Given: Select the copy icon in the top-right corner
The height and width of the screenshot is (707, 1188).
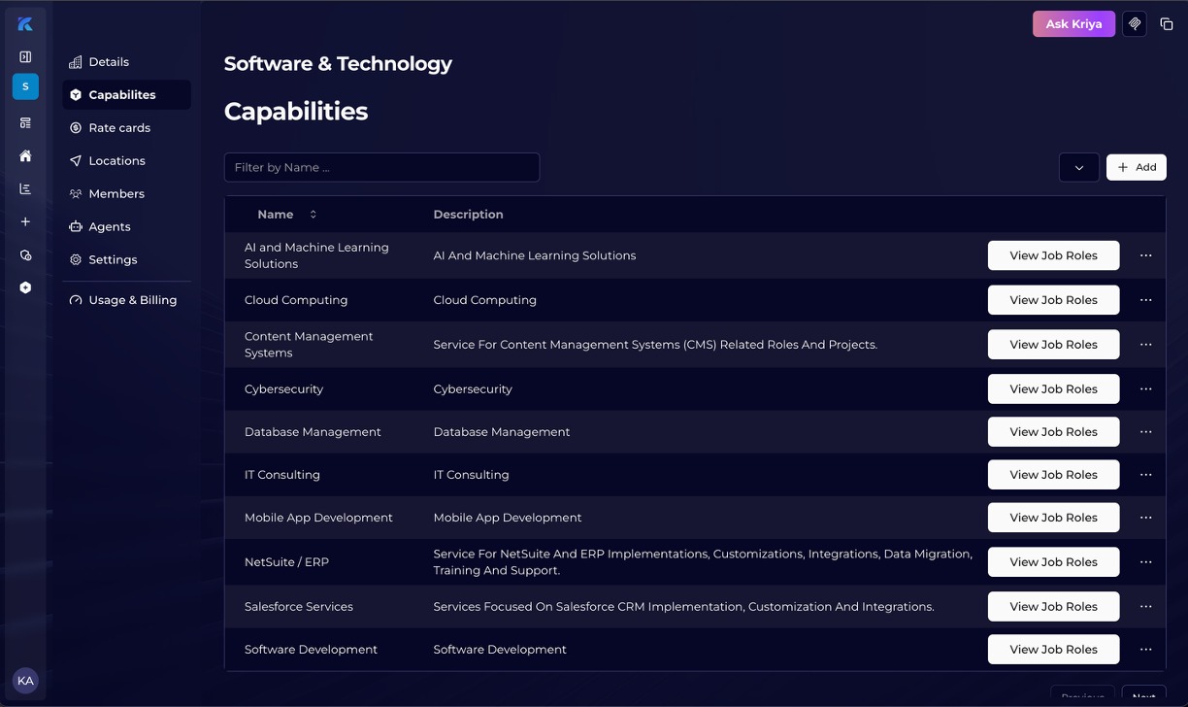Looking at the screenshot, I should coord(1167,23).
